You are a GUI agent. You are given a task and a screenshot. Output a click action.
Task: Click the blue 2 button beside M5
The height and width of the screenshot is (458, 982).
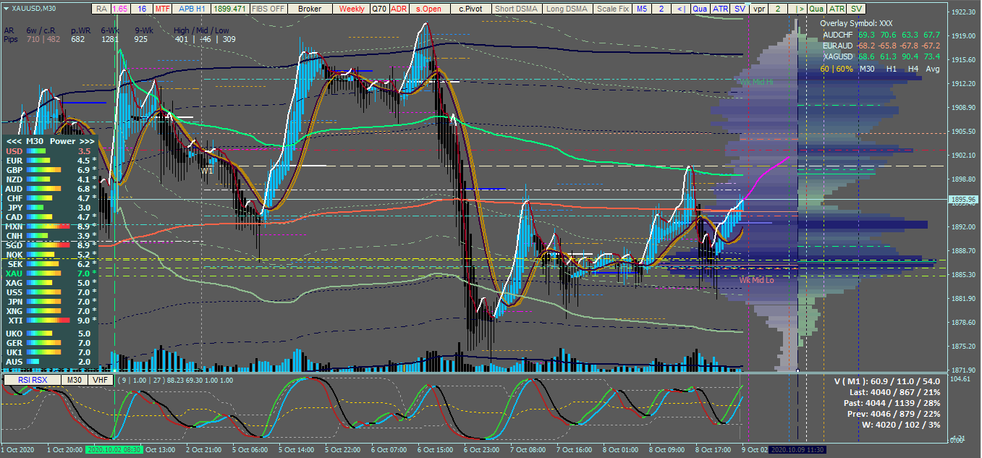pos(661,9)
